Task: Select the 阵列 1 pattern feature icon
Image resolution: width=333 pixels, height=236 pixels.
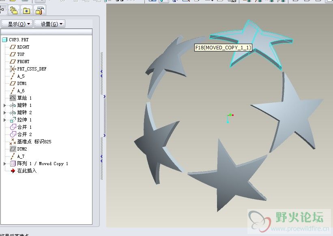Action: [13, 164]
